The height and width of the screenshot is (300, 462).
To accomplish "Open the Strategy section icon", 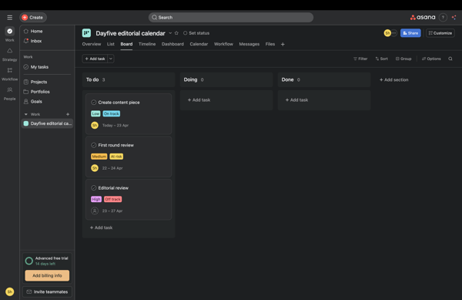I will point(10,51).
